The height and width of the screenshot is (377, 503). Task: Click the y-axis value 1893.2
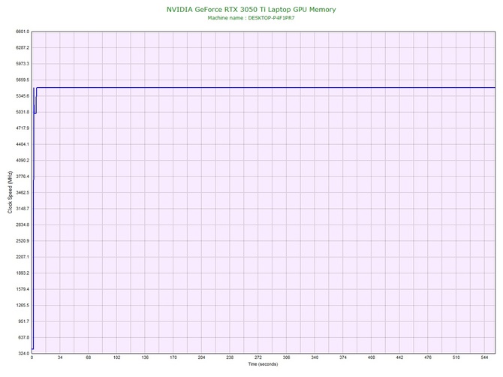(x=23, y=273)
